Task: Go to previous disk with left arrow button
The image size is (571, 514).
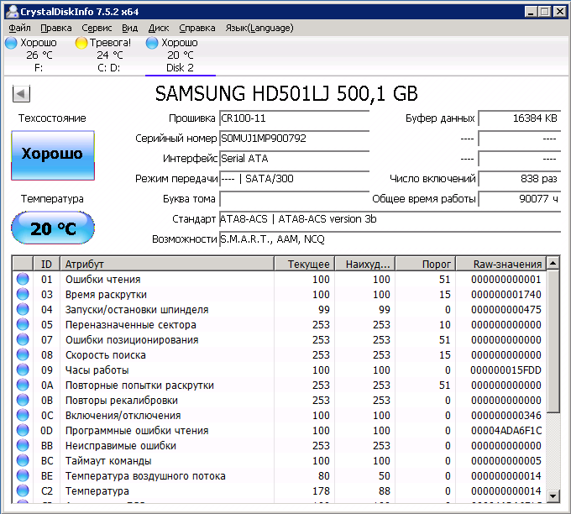Action: 21,94
